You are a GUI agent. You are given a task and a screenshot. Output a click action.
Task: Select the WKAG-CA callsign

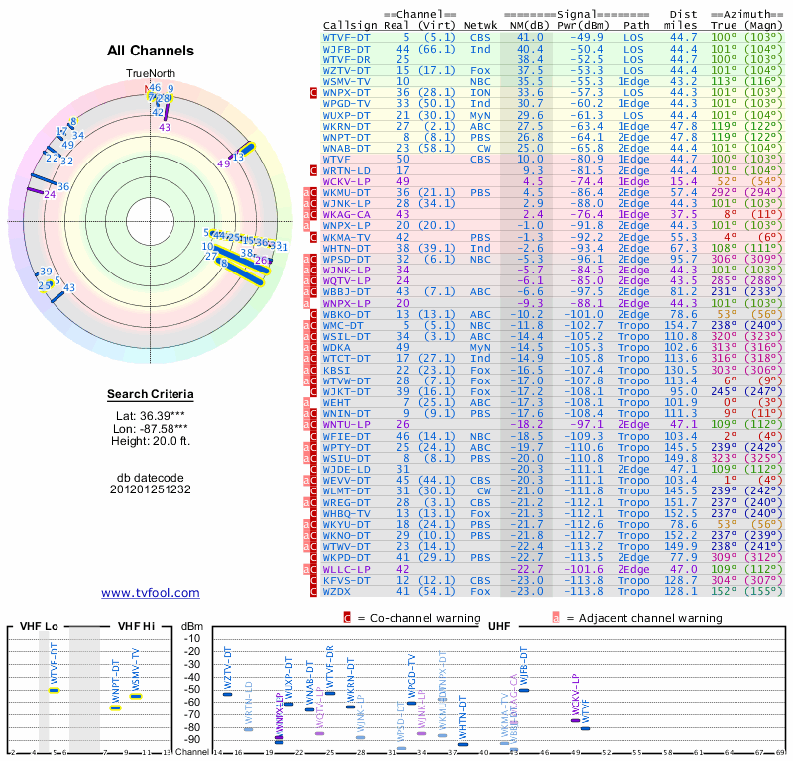(346, 214)
